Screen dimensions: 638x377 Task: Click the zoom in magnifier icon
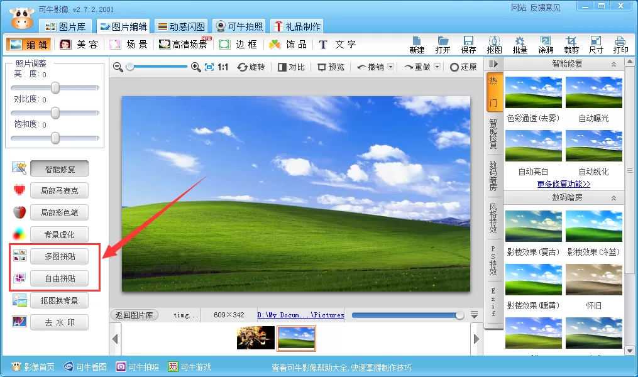tap(195, 67)
